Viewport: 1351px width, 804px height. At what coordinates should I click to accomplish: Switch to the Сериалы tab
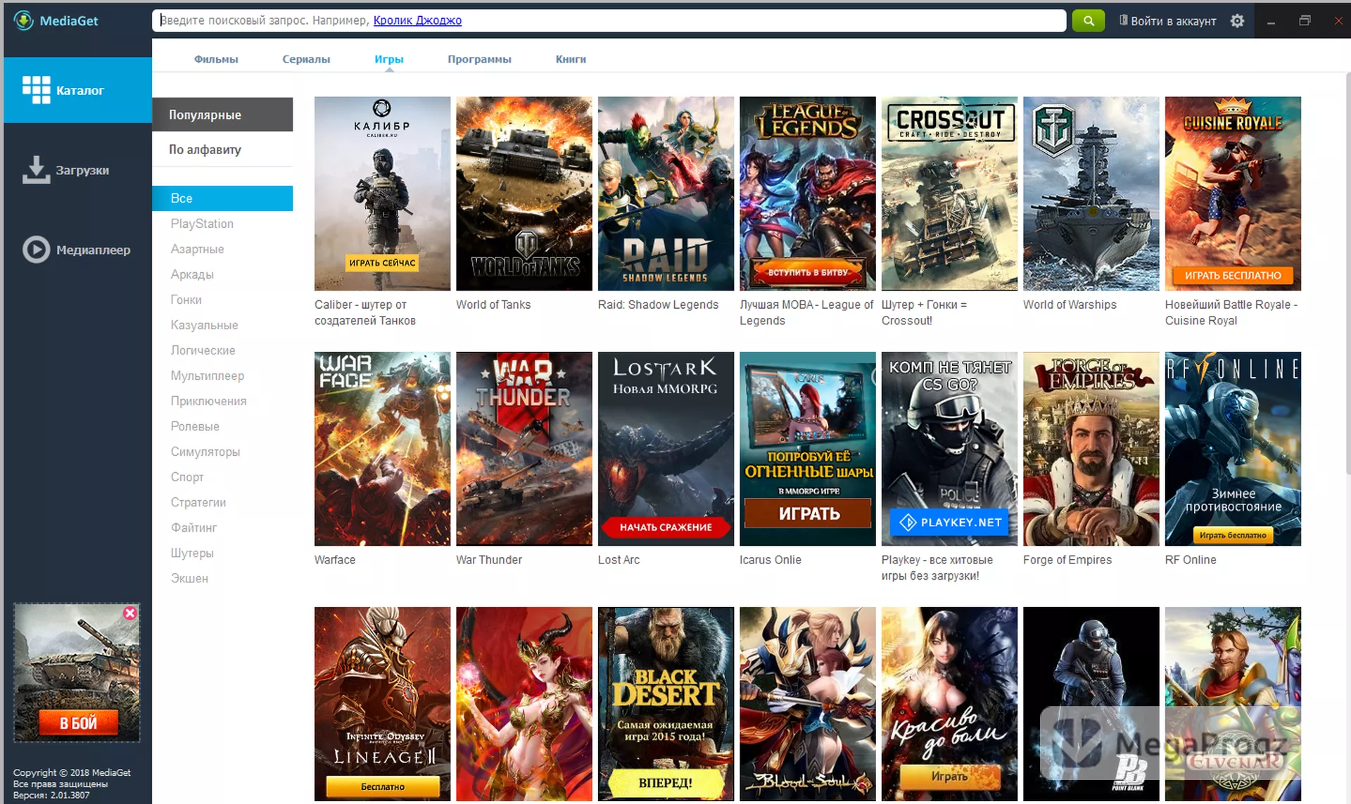click(306, 59)
